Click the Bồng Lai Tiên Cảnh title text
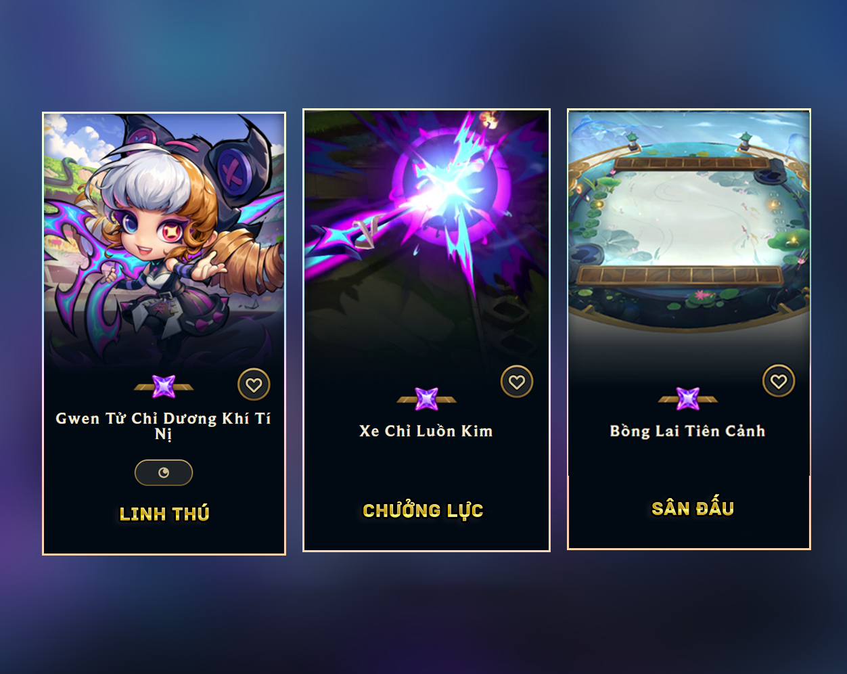The image size is (847, 674). pos(688,431)
